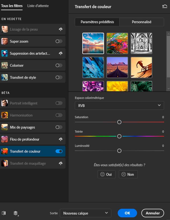This screenshot has height=220, width=170.
Task: Click the Saturation slider handle
Action: tap(119, 122)
